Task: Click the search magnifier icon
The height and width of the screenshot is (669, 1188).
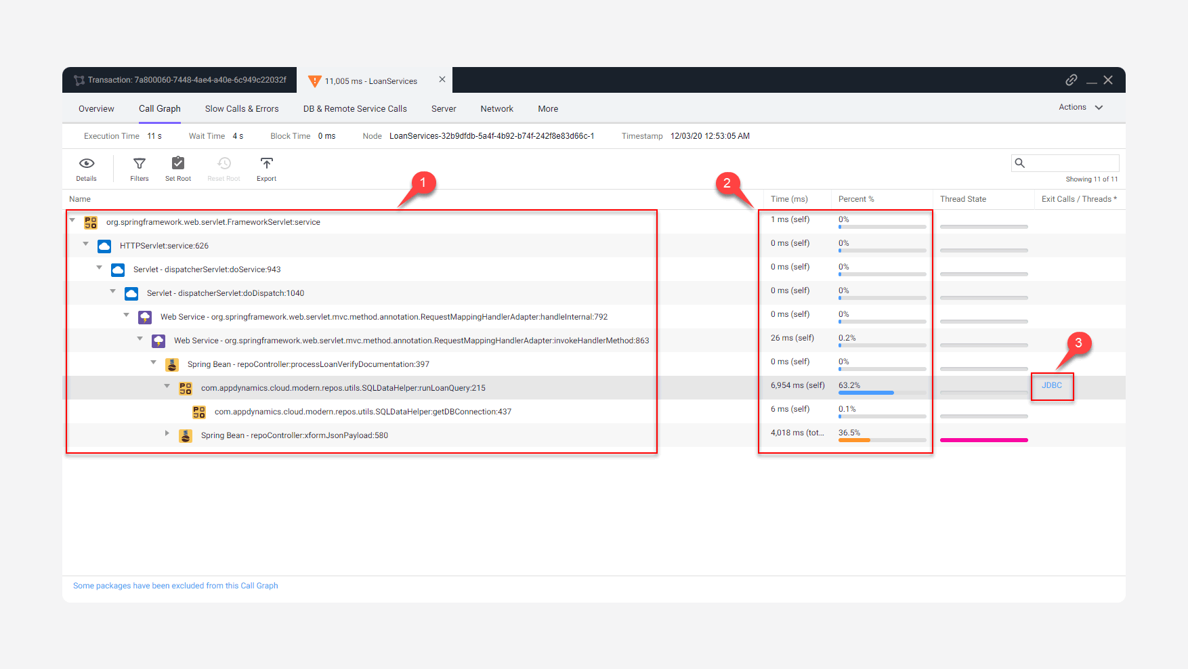Action: [1020, 163]
